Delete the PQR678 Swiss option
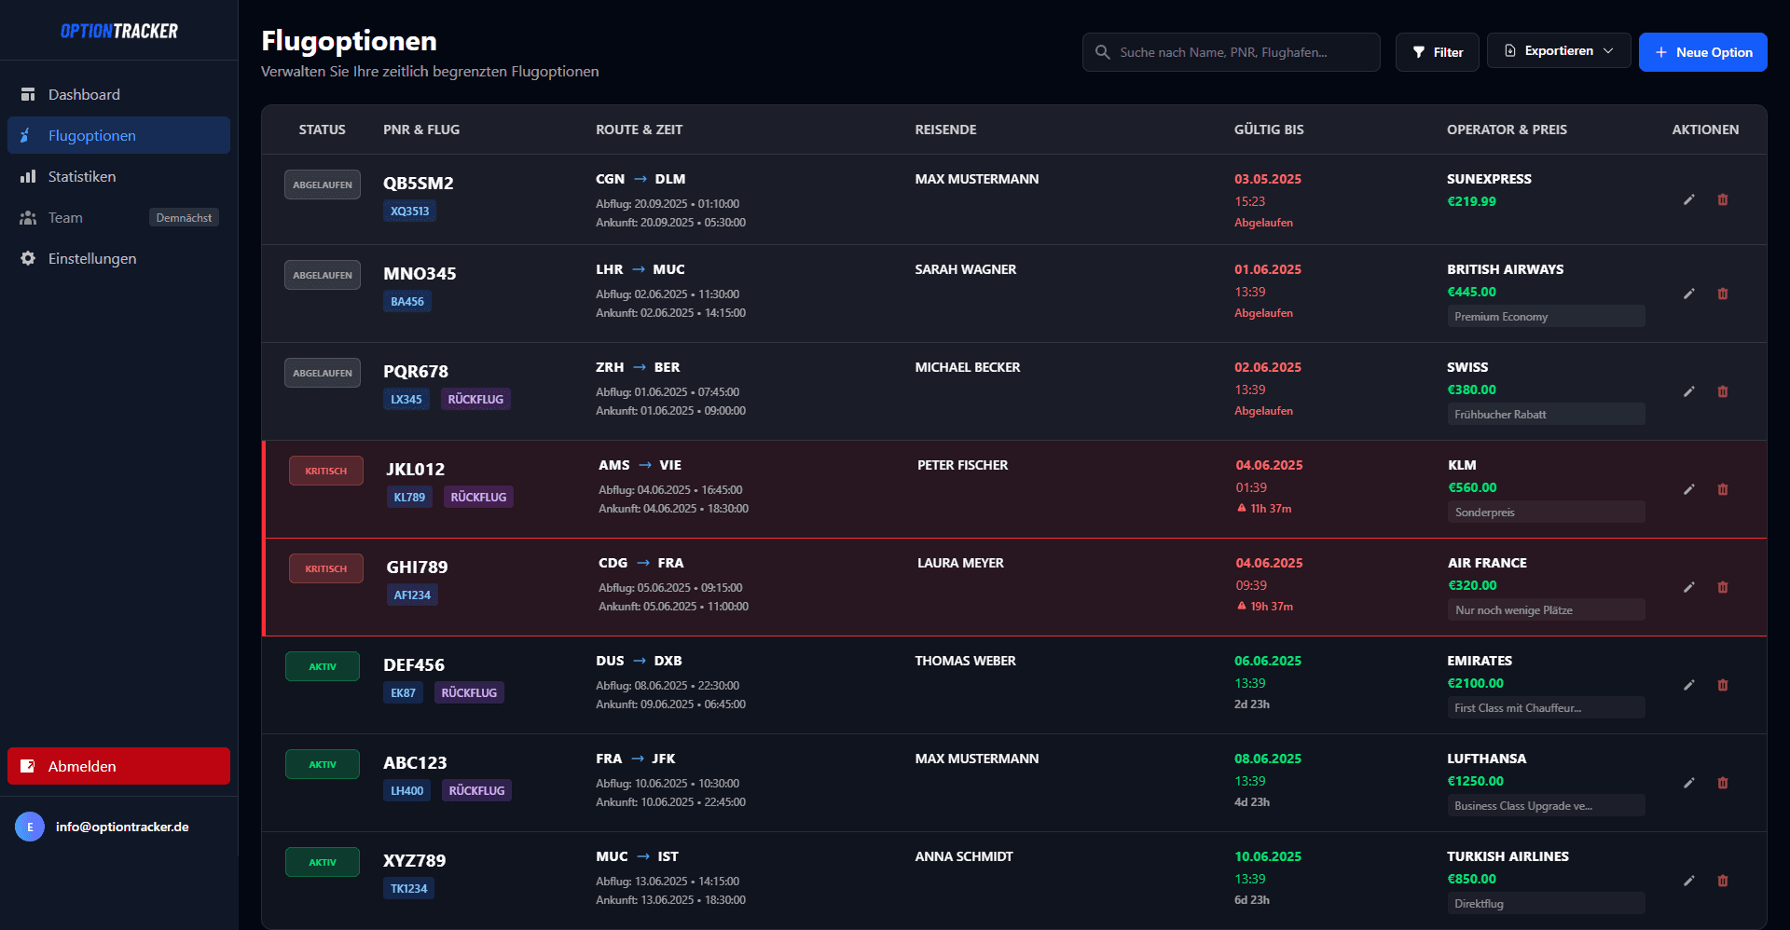Image resolution: width=1790 pixels, height=930 pixels. pyautogui.click(x=1722, y=391)
